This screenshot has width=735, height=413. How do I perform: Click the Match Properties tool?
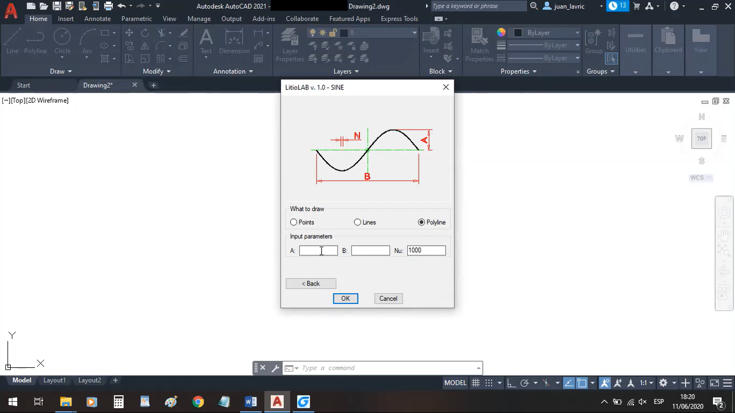479,45
